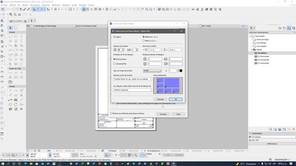Click the black grid line pen color swatch

[181, 71]
